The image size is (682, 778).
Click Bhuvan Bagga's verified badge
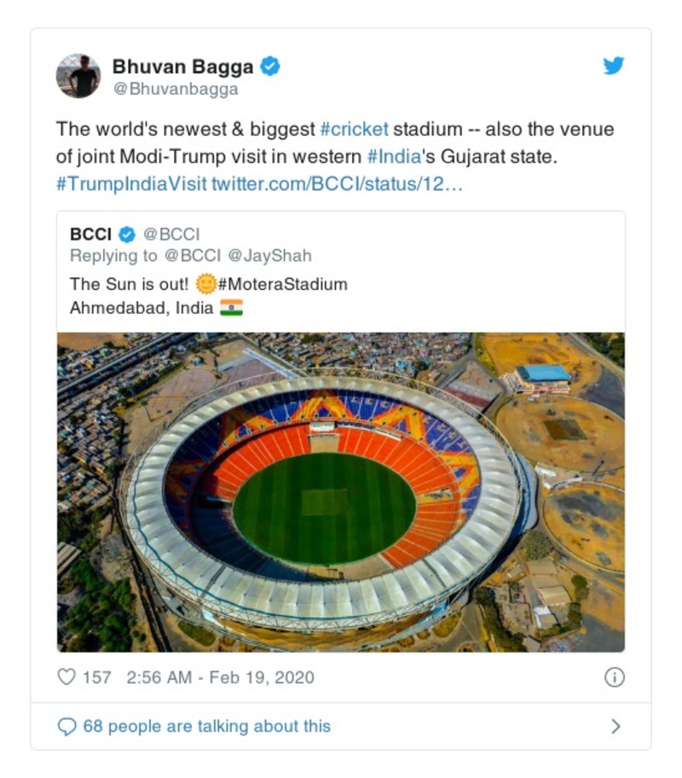click(x=270, y=66)
